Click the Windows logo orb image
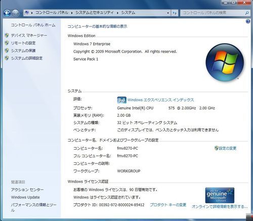This screenshot has height=221, width=253. [x=225, y=63]
